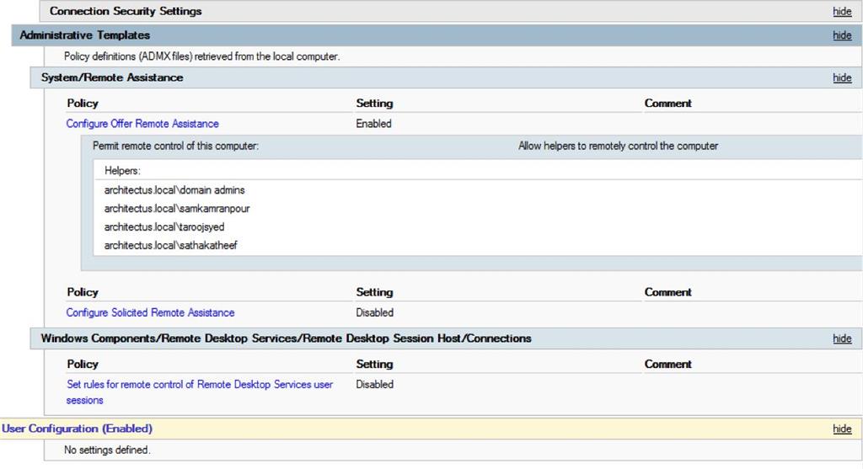Select the architectus.local\samkamranpour helper entry
Viewport: 863px width, 469px height.
[x=177, y=209]
